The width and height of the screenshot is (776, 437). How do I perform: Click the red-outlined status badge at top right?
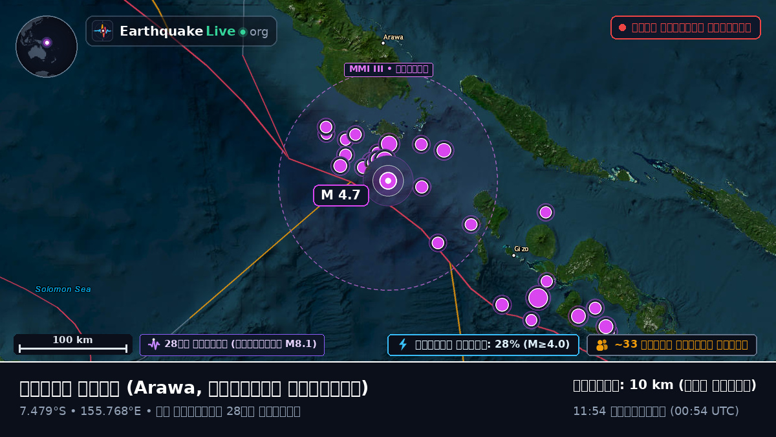(x=685, y=27)
